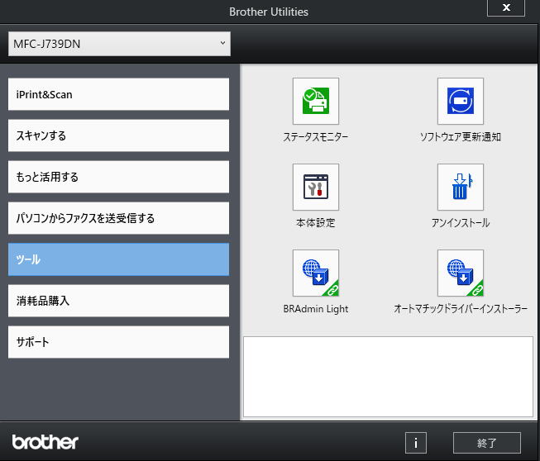This screenshot has height=461, width=540.
Task: Select the iPrint&Scan menu item
Action: (x=118, y=94)
